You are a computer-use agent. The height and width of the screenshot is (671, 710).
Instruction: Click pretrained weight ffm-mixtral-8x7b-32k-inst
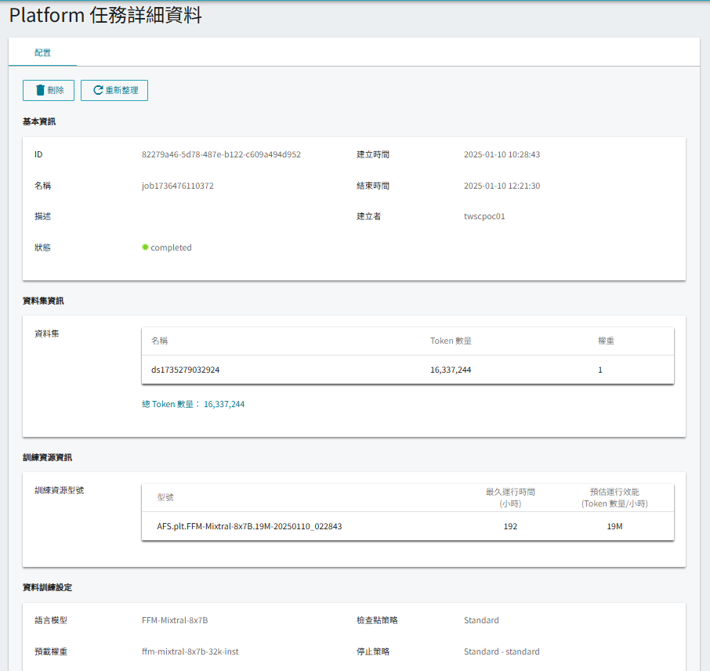pos(190,651)
